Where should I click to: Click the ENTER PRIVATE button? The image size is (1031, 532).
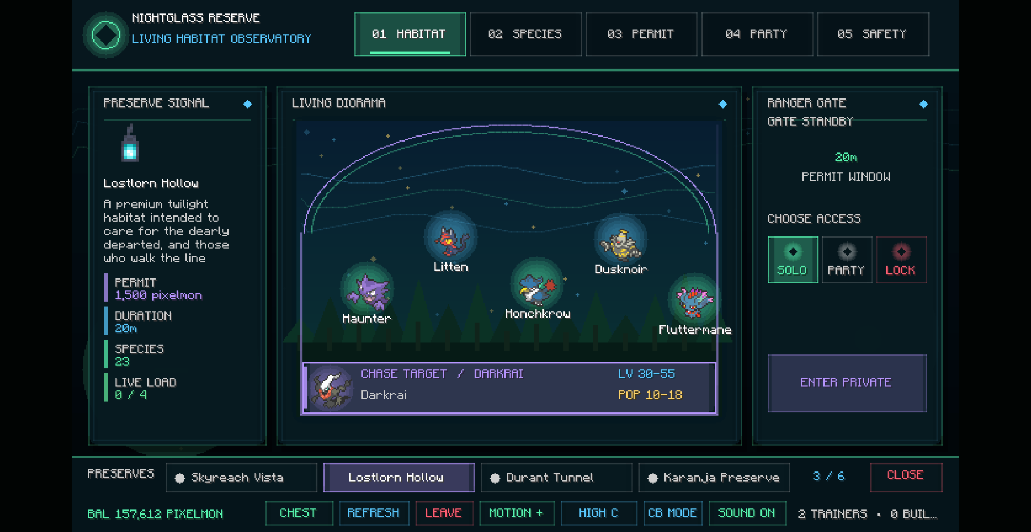[847, 383]
